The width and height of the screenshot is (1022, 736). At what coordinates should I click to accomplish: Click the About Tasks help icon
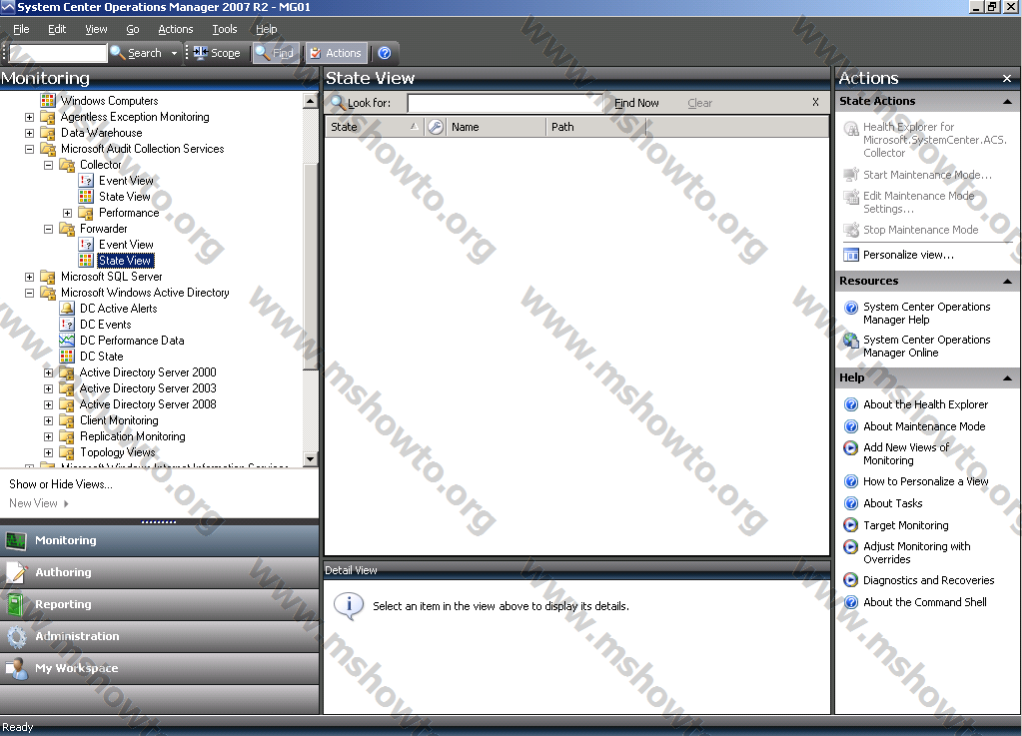click(x=851, y=503)
